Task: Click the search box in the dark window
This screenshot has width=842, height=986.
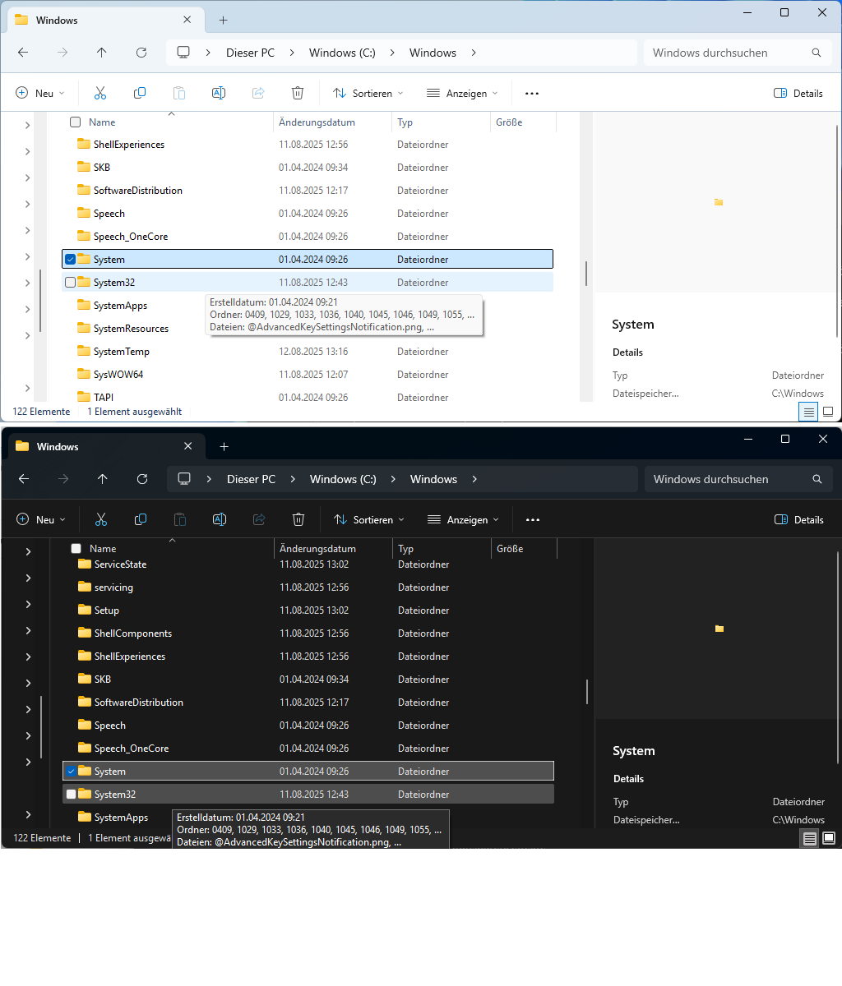Action: pyautogui.click(x=738, y=479)
